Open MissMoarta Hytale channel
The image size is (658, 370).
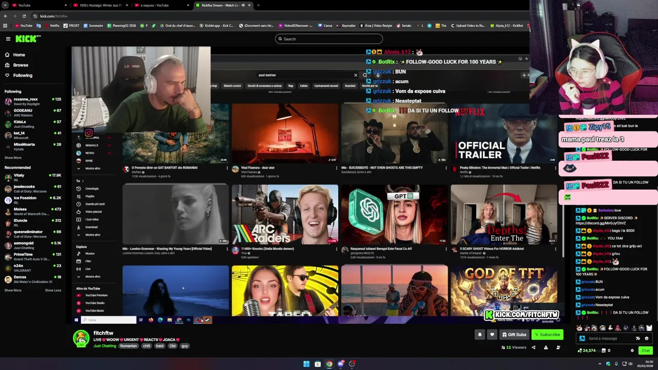coord(33,146)
